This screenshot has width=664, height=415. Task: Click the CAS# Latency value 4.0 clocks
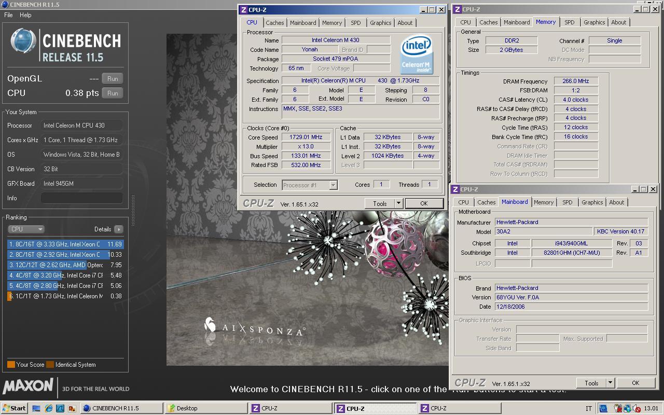click(576, 100)
